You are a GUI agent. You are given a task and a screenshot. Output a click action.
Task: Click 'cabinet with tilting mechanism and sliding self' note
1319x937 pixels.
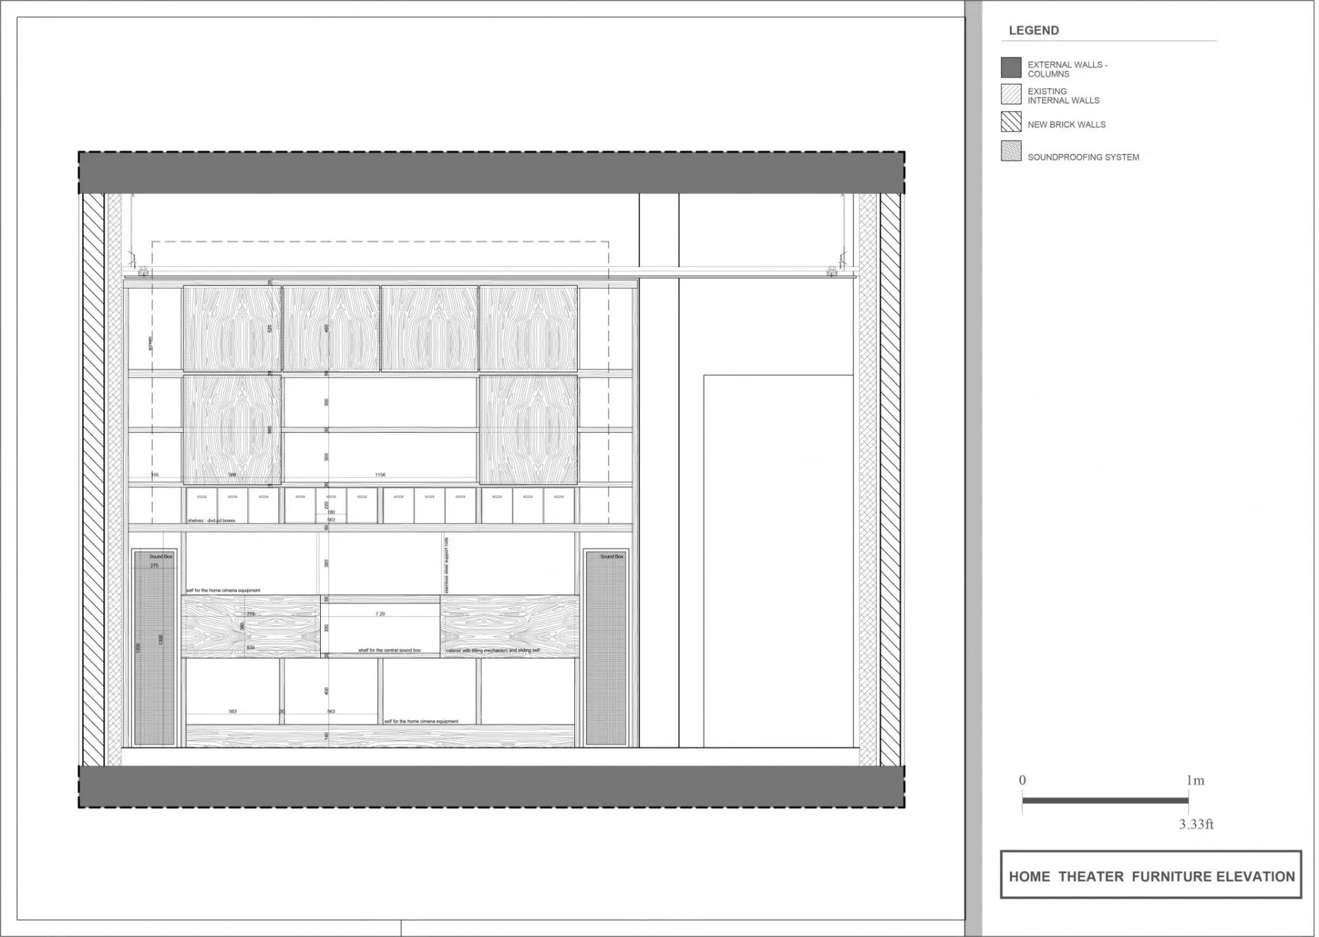[x=493, y=650]
